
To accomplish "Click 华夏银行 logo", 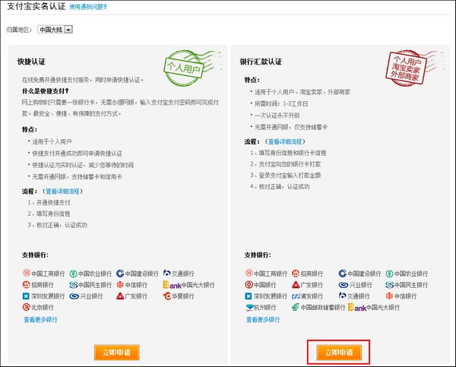I will pyautogui.click(x=179, y=296).
